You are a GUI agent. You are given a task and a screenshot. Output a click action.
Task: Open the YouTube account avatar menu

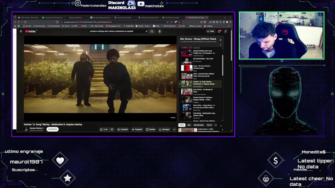pos(226,31)
